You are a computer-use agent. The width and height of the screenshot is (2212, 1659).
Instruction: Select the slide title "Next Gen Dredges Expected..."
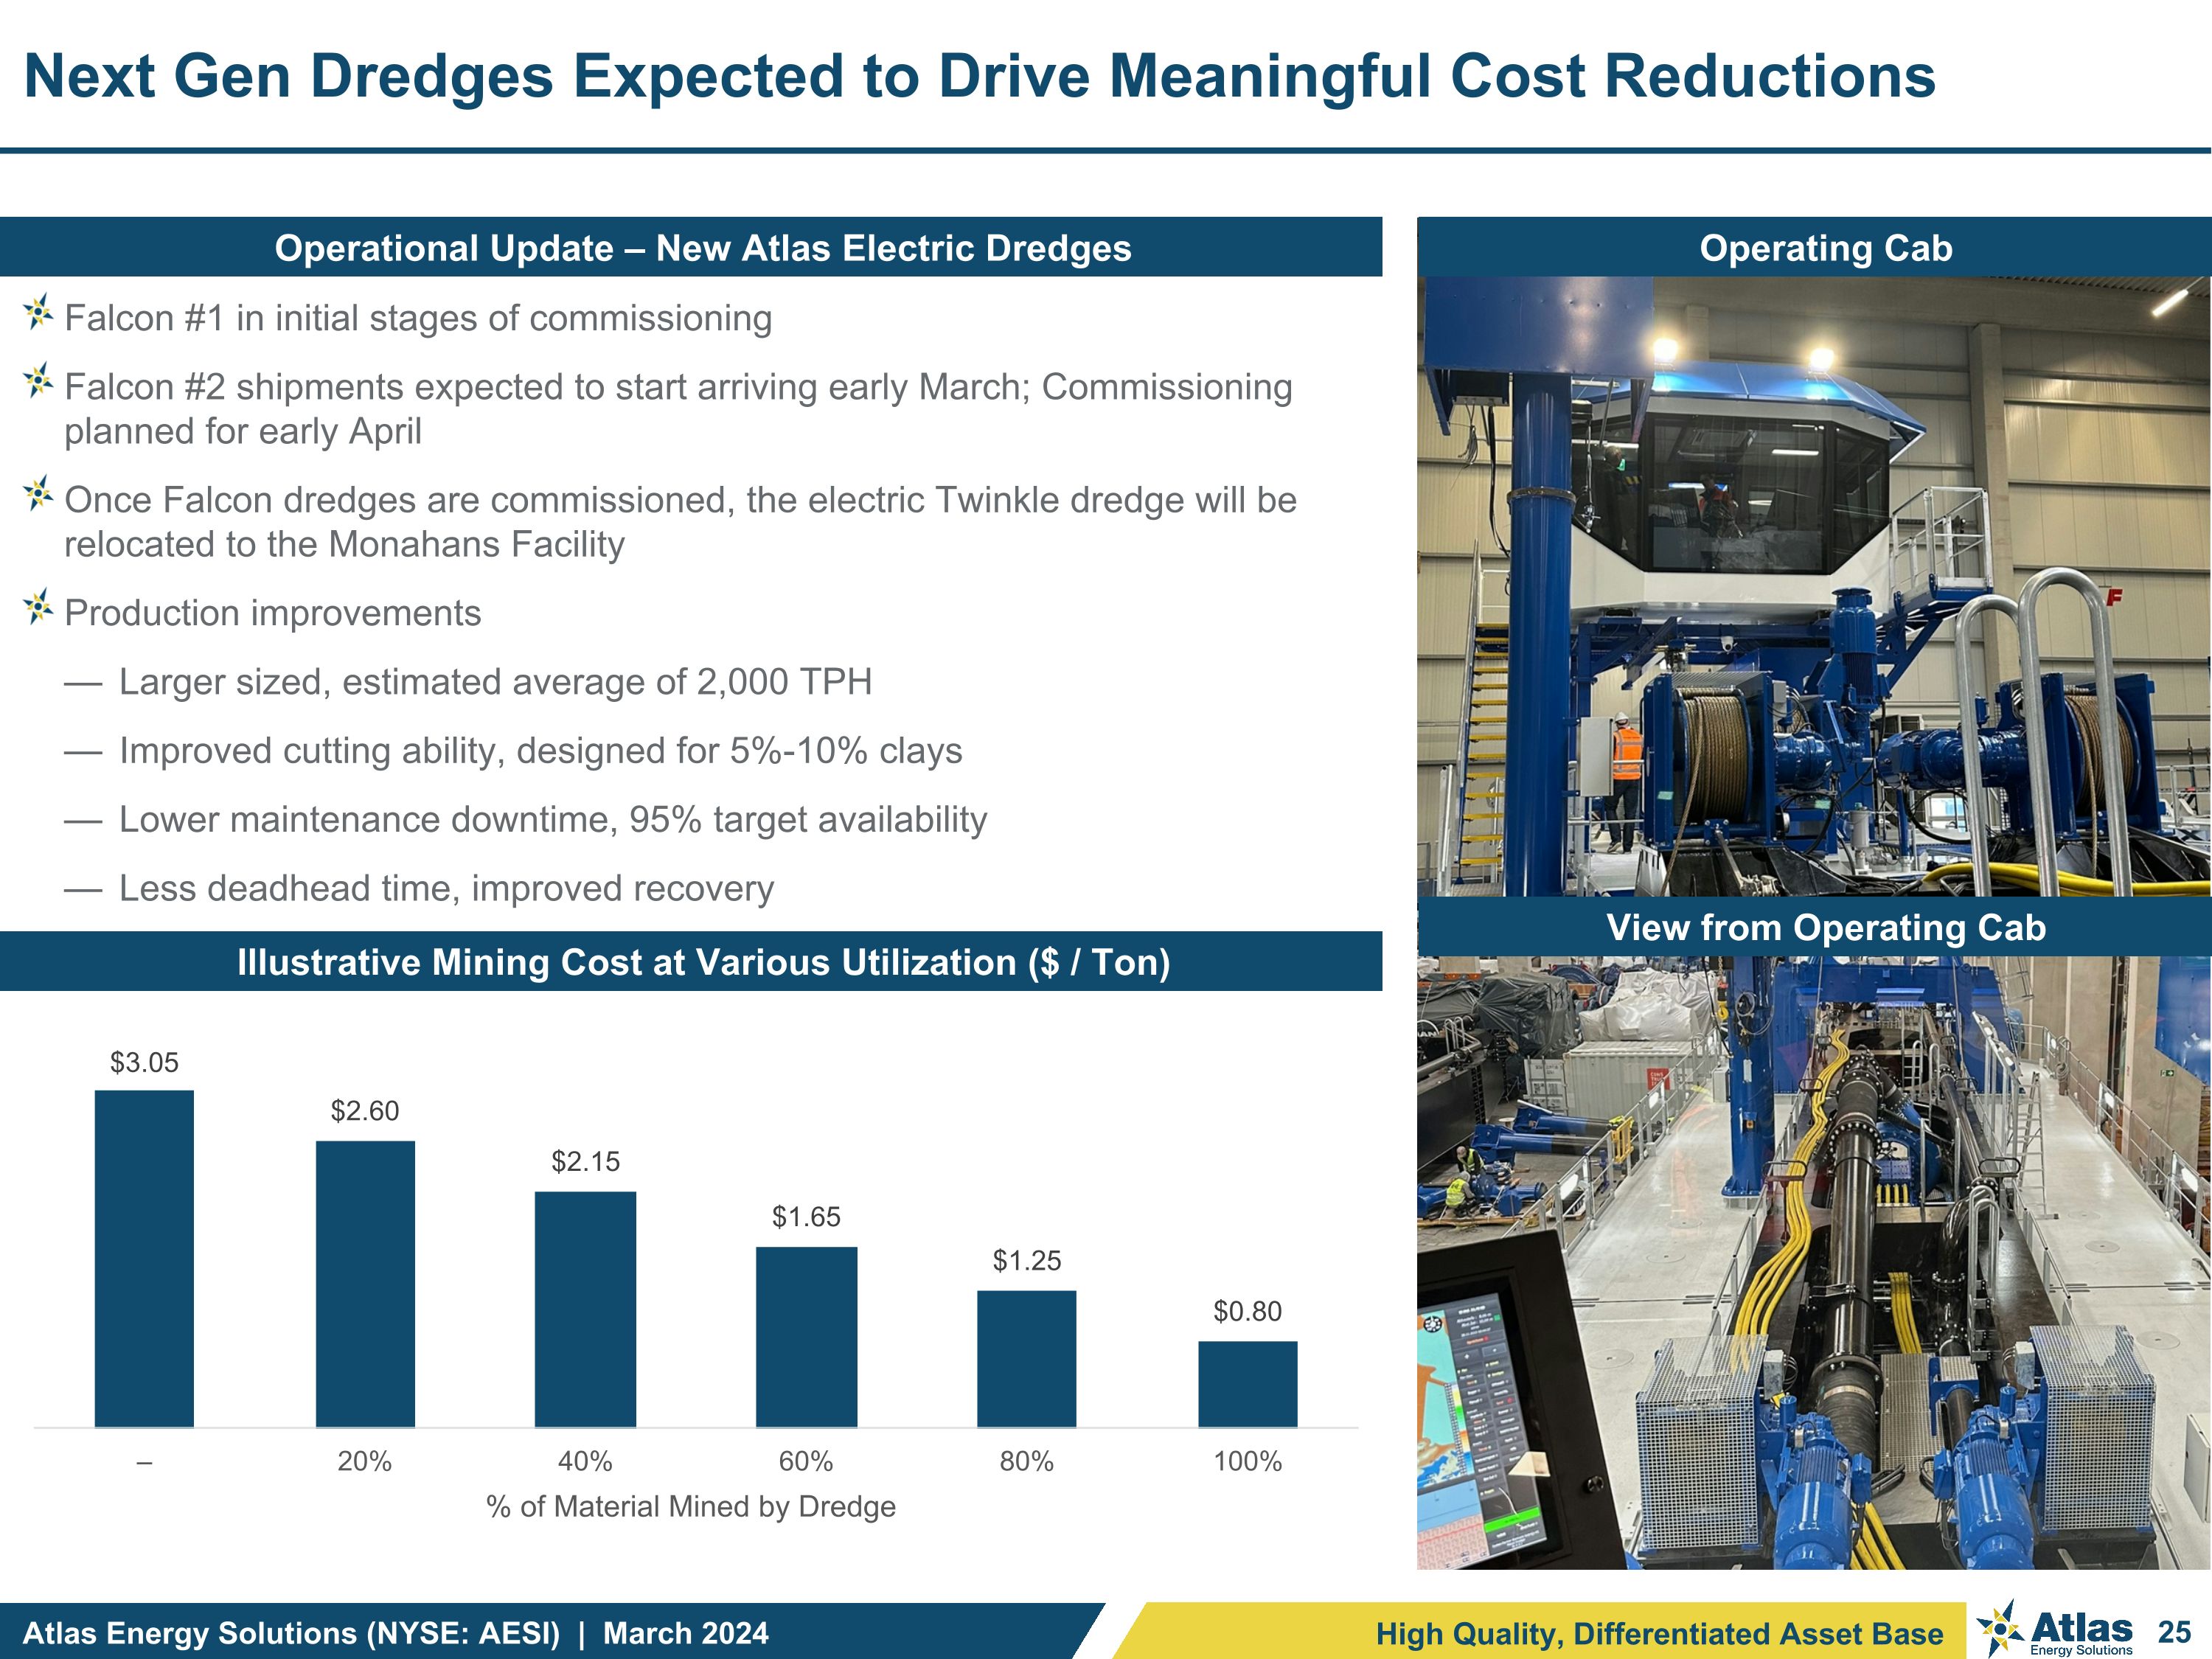pos(980,76)
